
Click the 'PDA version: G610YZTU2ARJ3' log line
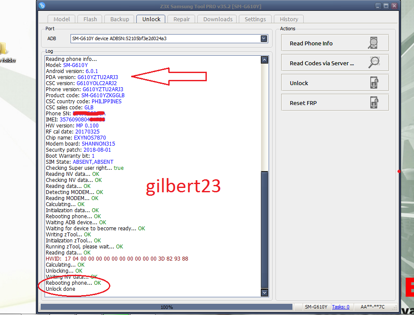tap(82, 77)
